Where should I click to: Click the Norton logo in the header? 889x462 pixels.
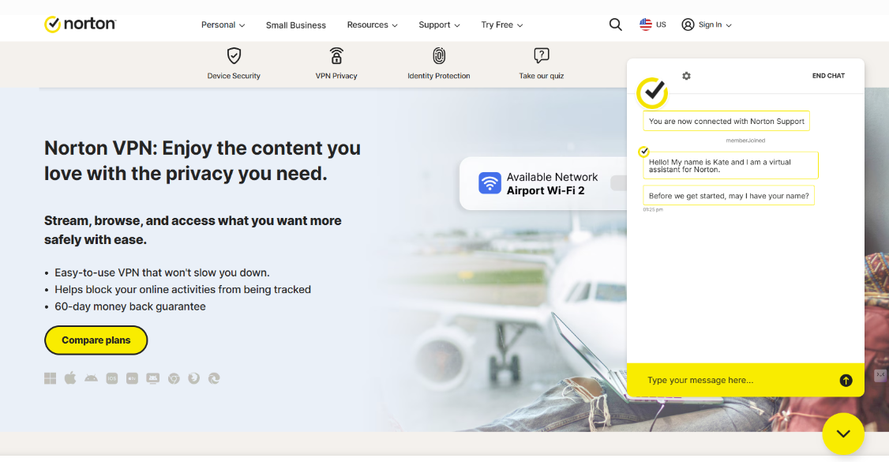[x=80, y=24]
